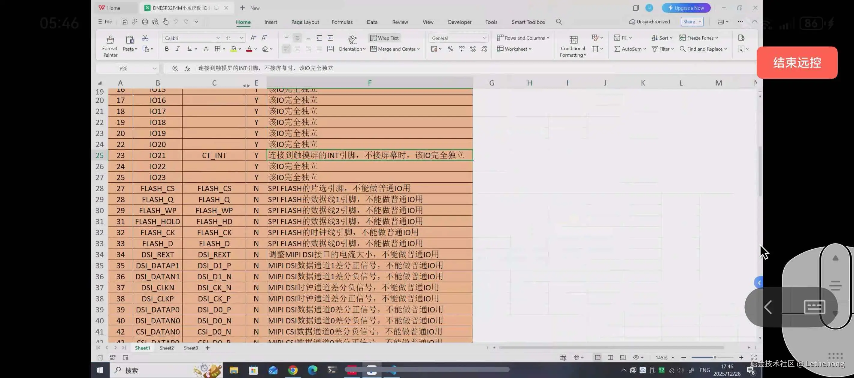
Task: Open Chrome from the Windows taskbar
Action: pos(292,370)
